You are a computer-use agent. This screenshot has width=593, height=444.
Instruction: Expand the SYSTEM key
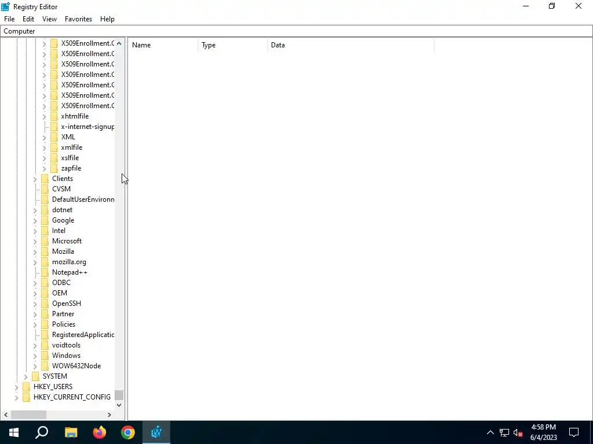(25, 376)
